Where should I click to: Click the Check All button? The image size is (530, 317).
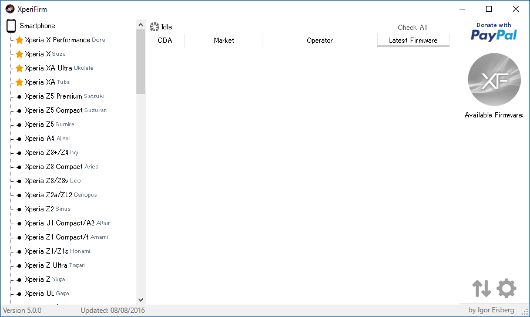(412, 28)
